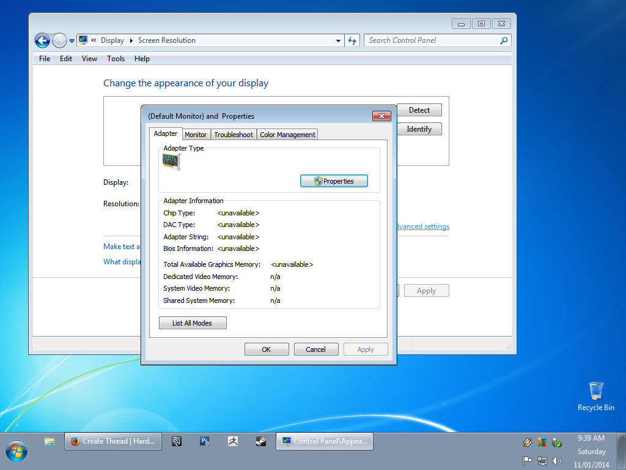Screen dimensions: 626x470
Task: Click the System Video Memory n/a value
Action: [x=275, y=288]
